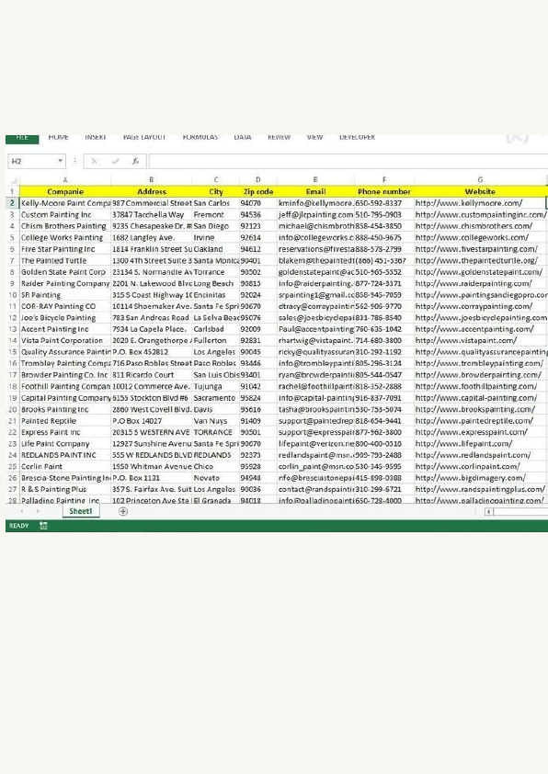
Task: Select the Sheet1 worksheet tab
Action: tap(81, 511)
